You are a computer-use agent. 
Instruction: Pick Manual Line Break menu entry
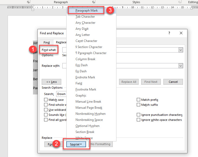coord(88,102)
